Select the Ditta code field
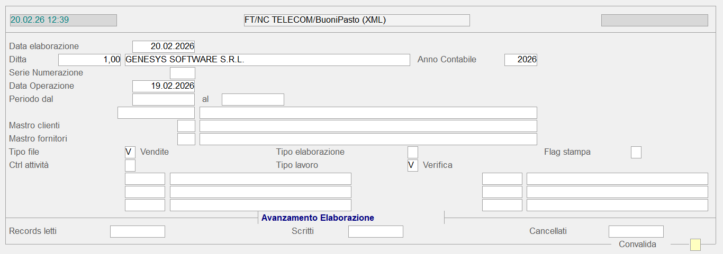 [x=89, y=60]
